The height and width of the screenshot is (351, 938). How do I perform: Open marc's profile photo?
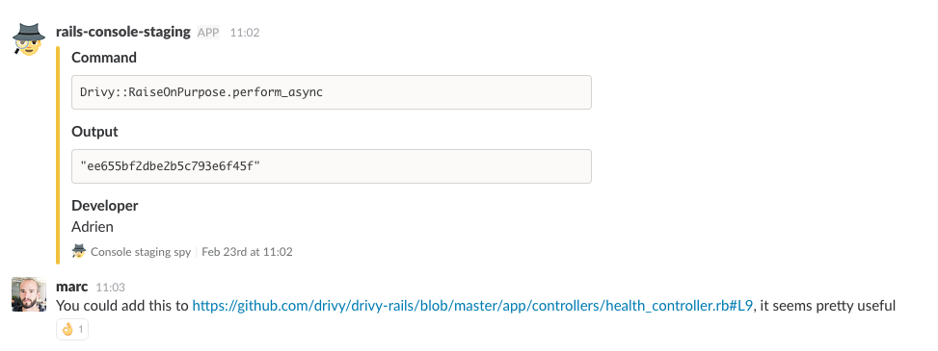coord(29,294)
